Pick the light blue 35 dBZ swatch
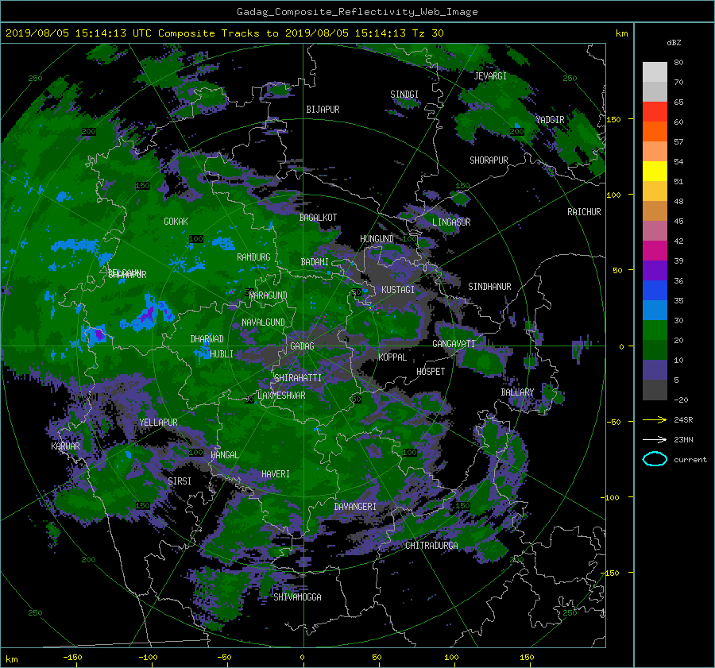 655,310
